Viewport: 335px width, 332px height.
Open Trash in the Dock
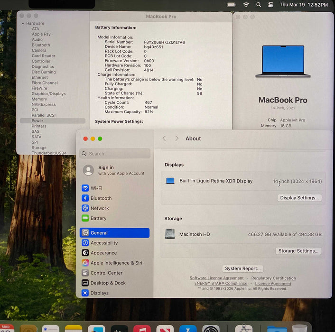pyautogui.click(x=299, y=328)
